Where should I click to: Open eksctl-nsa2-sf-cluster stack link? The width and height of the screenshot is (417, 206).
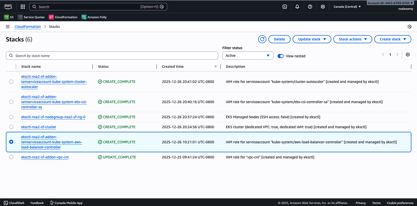tap(39, 127)
